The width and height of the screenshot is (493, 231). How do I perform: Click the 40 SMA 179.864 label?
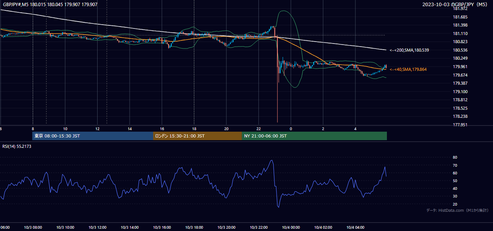point(408,69)
